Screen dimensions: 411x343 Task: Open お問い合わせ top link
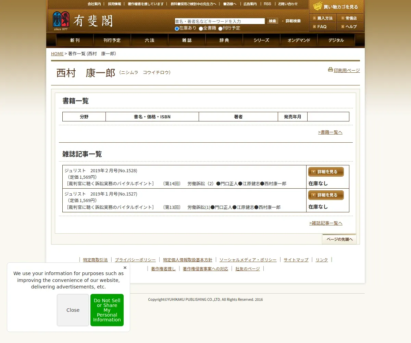click(x=288, y=4)
